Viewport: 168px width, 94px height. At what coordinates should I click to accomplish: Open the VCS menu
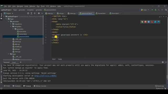coord(48,6)
